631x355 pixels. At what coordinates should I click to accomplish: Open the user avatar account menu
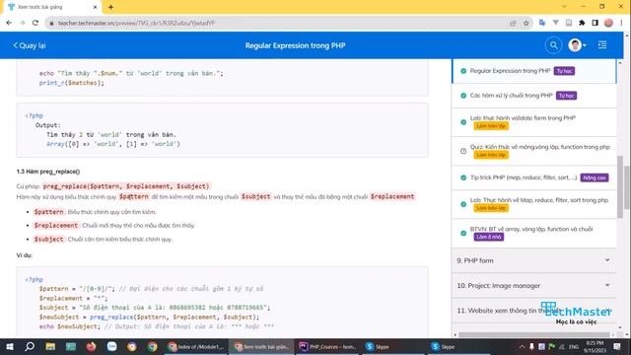pos(577,45)
